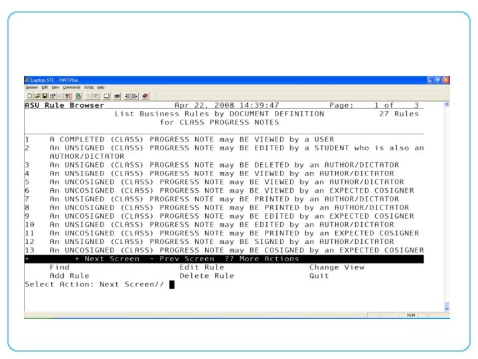Screen dimensions: 478x359
Task: Click rule 11 UNCOSIGNED PRINTED by EXPECTED COSIGNER
Action: pos(222,233)
